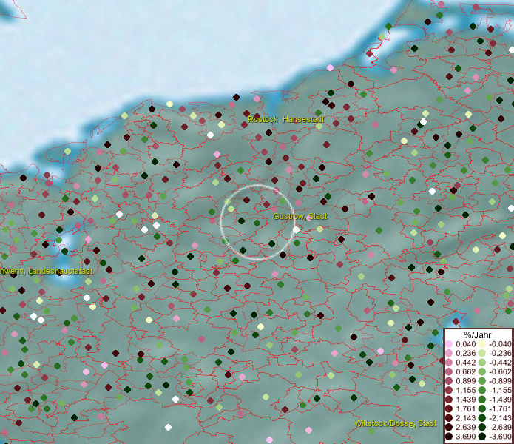Choose the -0.899 green legend swatch
The width and height of the screenshot is (514, 444).
point(482,381)
